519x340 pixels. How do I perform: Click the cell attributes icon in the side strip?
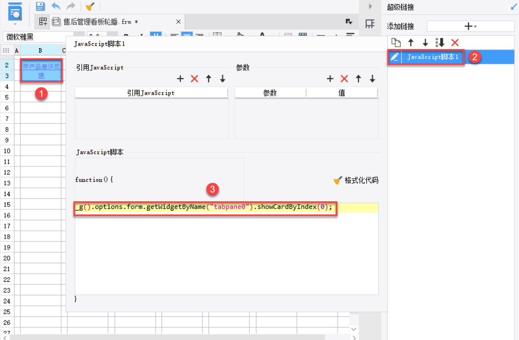click(370, 24)
